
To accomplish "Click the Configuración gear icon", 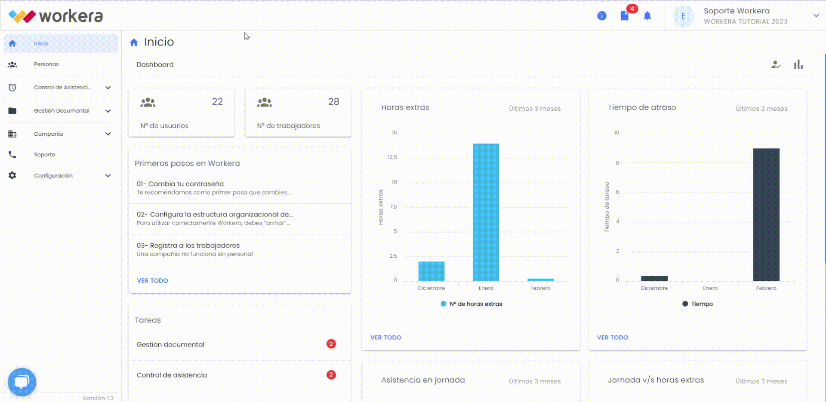I will pyautogui.click(x=12, y=176).
